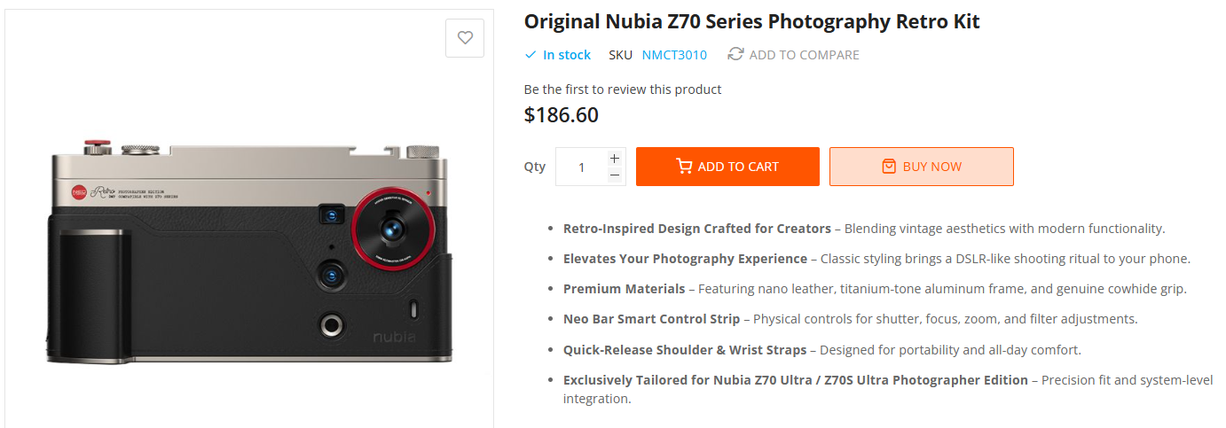
Task: Click into the Qty input field
Action: (581, 167)
